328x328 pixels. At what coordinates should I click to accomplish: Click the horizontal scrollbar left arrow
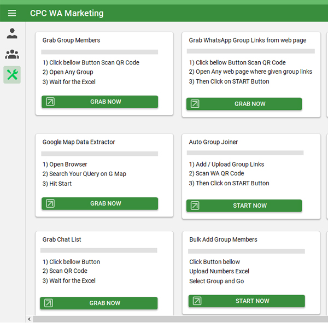click(30, 319)
